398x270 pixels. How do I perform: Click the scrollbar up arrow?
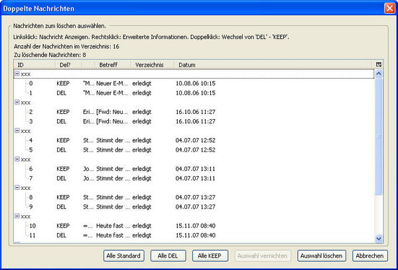[x=379, y=73]
